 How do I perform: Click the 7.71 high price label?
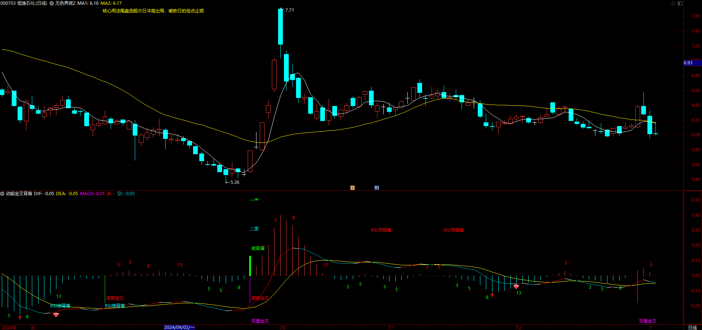click(x=289, y=10)
